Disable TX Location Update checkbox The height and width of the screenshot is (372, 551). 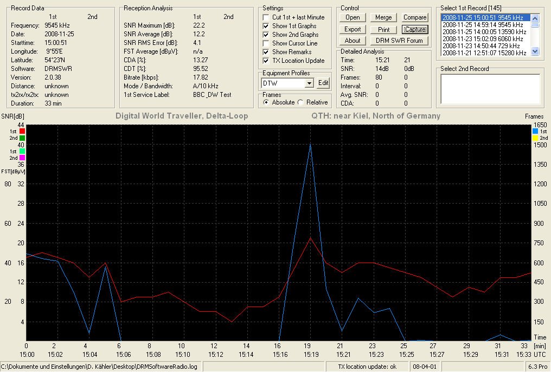(x=266, y=61)
